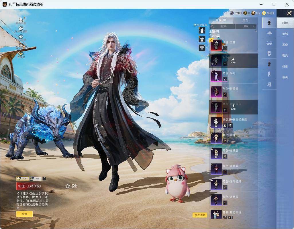Click the gold coin icon showing 46829
294x229 pixels.
264,13
